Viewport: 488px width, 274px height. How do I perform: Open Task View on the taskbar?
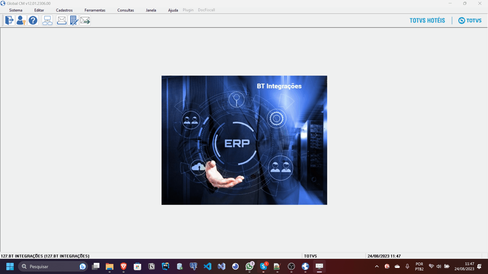click(x=96, y=266)
